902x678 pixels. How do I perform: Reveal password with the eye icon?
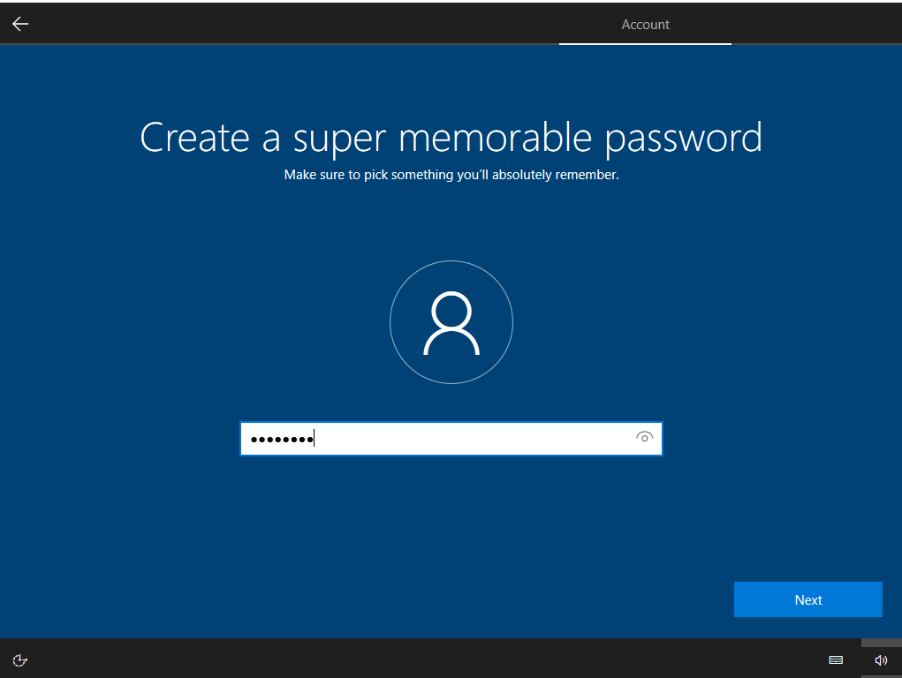coord(644,438)
